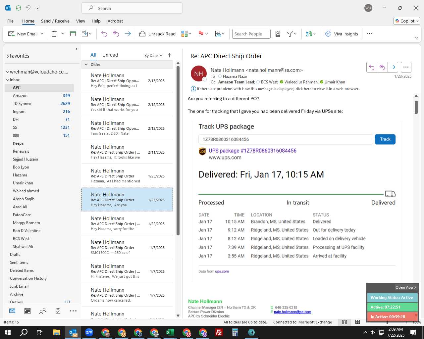The height and width of the screenshot is (339, 424).
Task: Open the File menu
Action: point(10,21)
